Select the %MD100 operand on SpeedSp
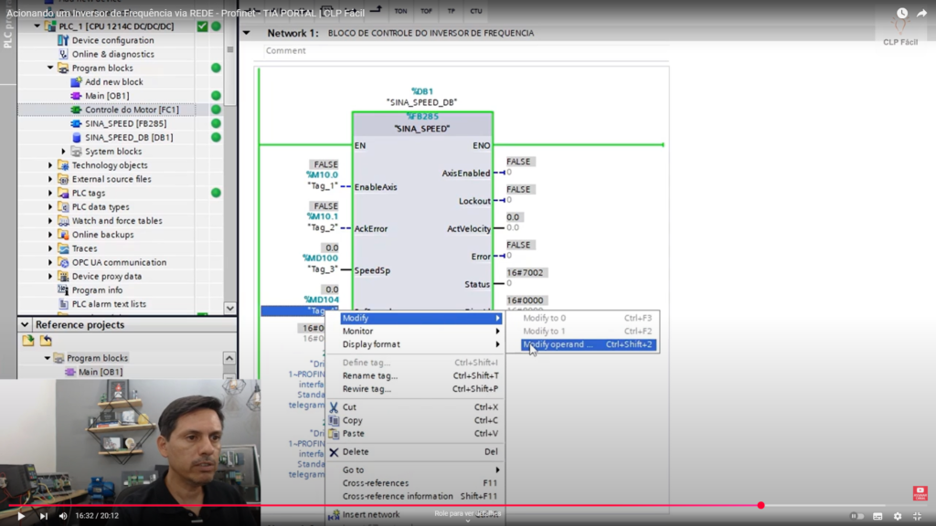The height and width of the screenshot is (526, 936). click(320, 258)
